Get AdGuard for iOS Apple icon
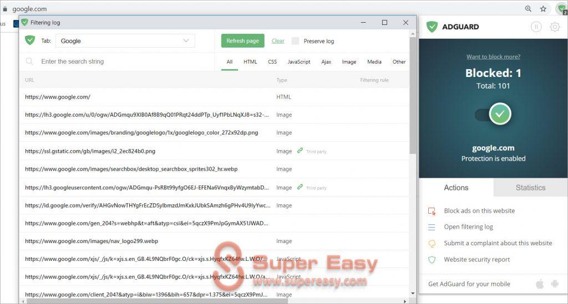This screenshot has height=304, width=568. pyautogui.click(x=540, y=284)
